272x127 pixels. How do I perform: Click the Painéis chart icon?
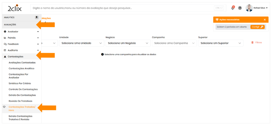coord(5,38)
